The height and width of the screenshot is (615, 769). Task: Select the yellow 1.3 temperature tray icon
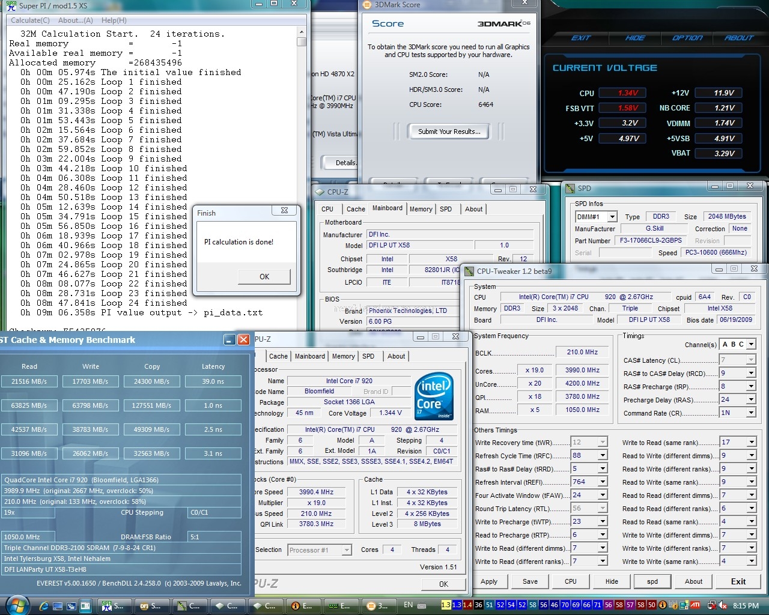(446, 605)
